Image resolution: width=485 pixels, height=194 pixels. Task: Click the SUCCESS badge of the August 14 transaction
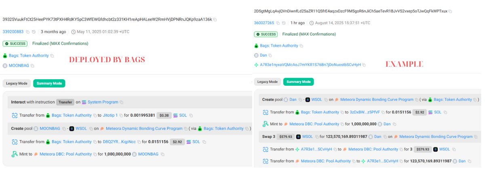(266, 34)
